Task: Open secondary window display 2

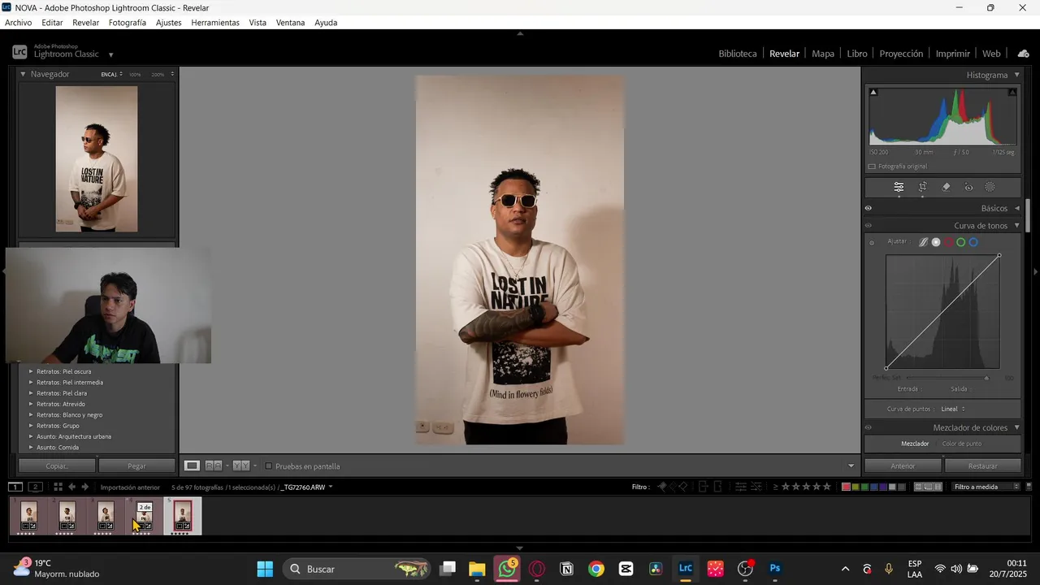Action: pyautogui.click(x=35, y=487)
